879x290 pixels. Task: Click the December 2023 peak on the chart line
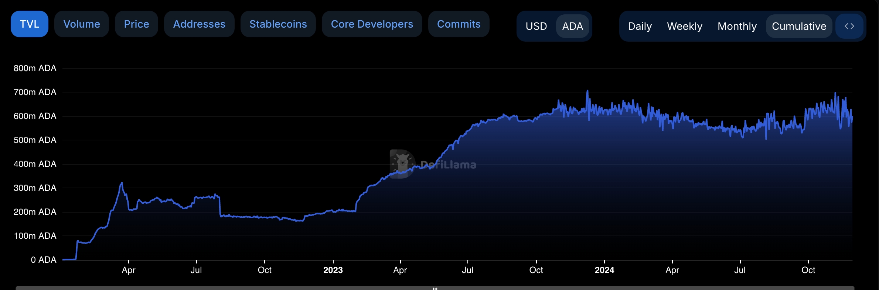point(587,91)
